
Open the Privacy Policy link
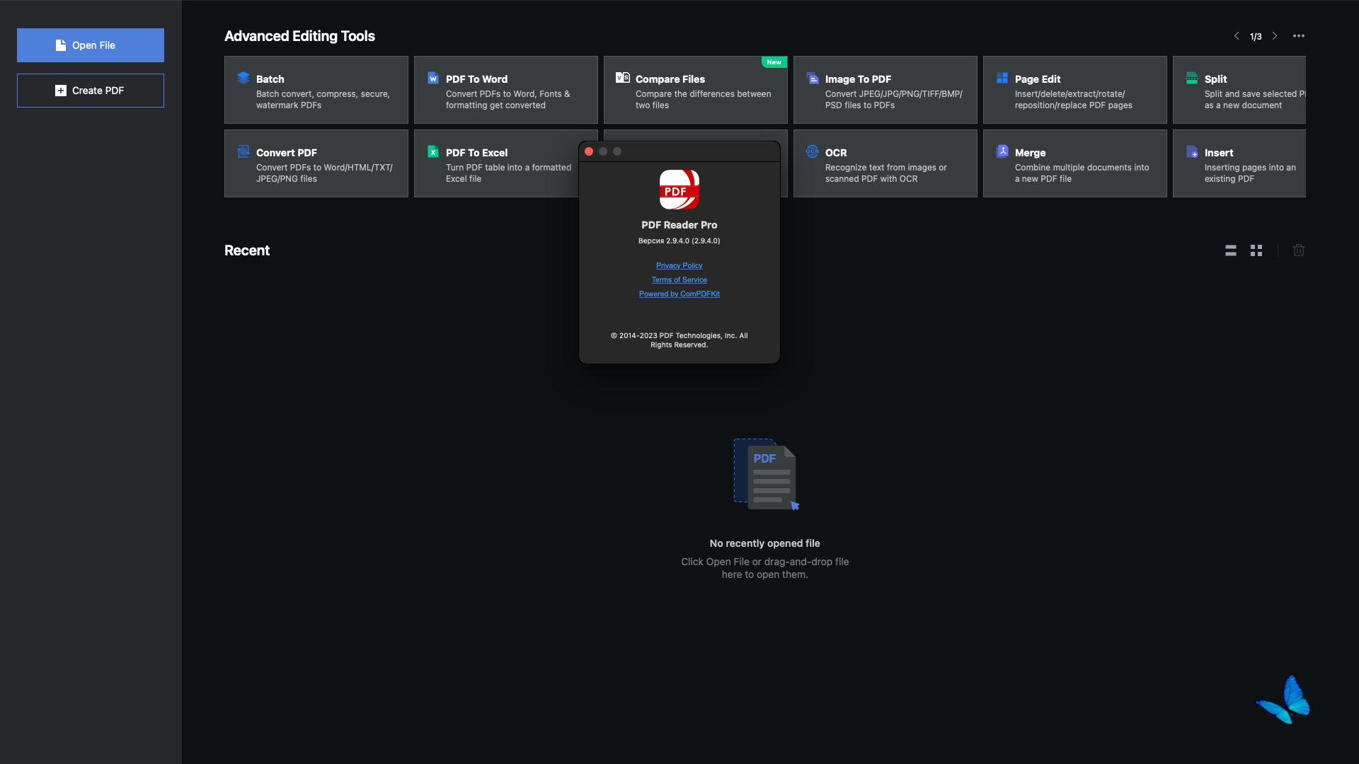pyautogui.click(x=679, y=266)
